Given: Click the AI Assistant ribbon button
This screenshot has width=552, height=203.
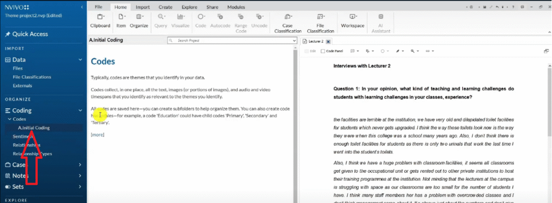Looking at the screenshot, I should (381, 23).
